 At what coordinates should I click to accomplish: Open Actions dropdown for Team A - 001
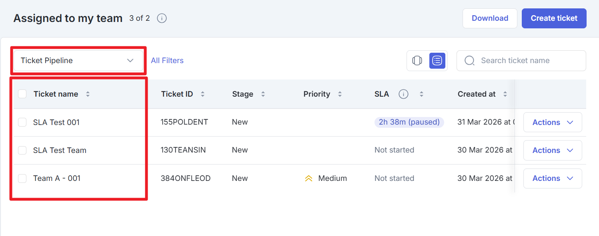(x=552, y=178)
